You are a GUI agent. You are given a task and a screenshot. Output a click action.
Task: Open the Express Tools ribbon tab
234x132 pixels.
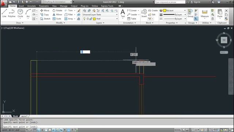point(107,6)
